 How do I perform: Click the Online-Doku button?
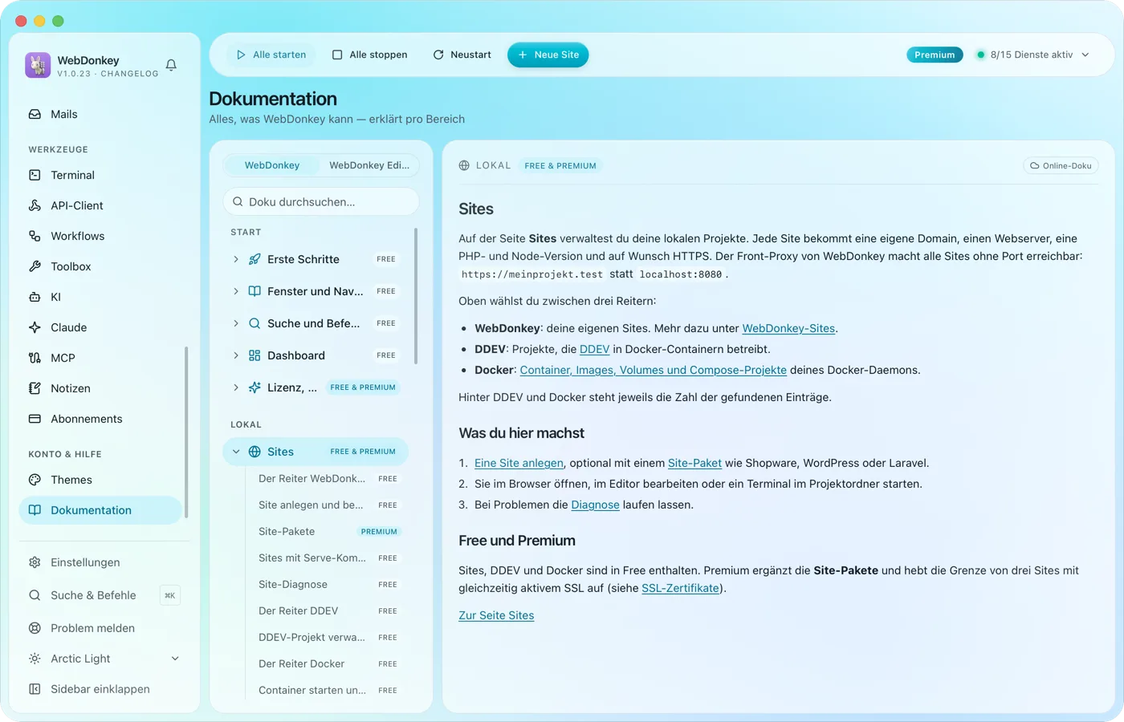coord(1061,165)
